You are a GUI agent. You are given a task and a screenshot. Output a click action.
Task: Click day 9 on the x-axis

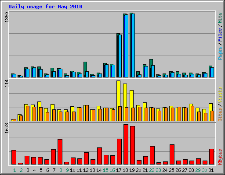(67, 170)
